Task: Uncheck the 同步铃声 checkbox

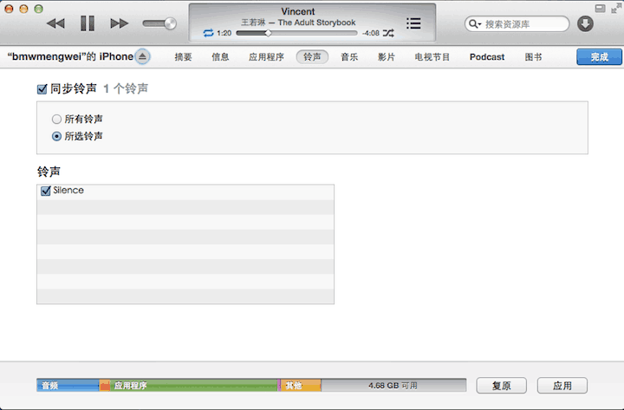Action: [x=42, y=89]
